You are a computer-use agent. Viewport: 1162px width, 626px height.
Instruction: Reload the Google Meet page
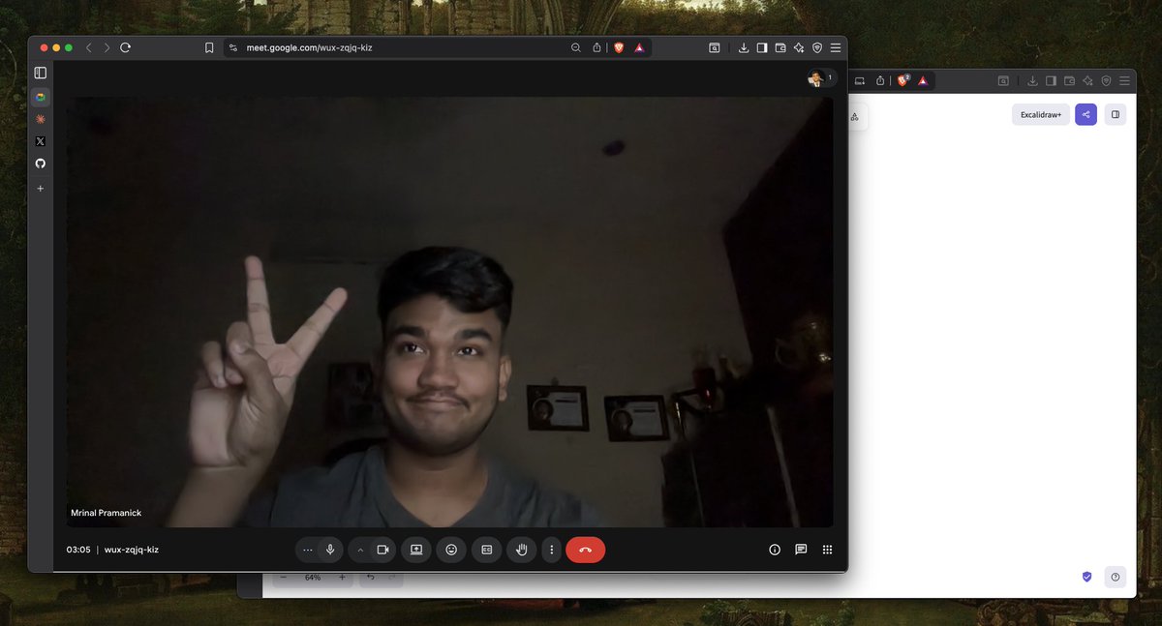click(x=126, y=47)
